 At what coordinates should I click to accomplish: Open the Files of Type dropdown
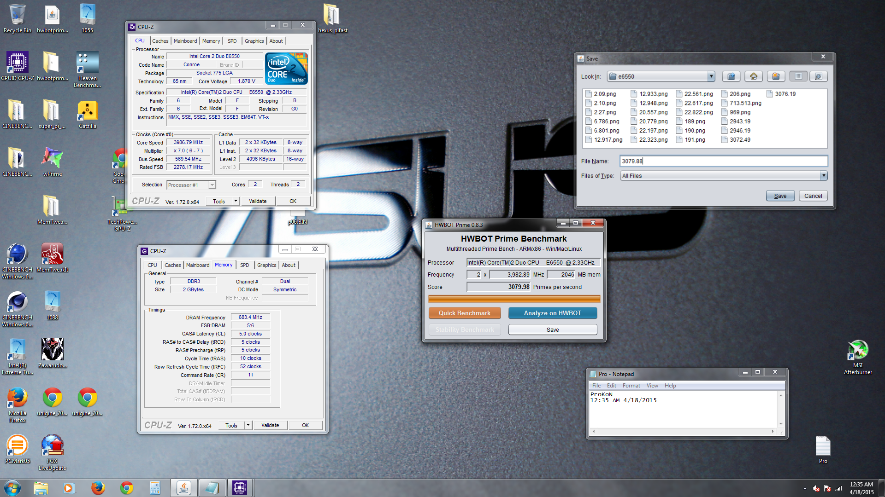point(823,175)
